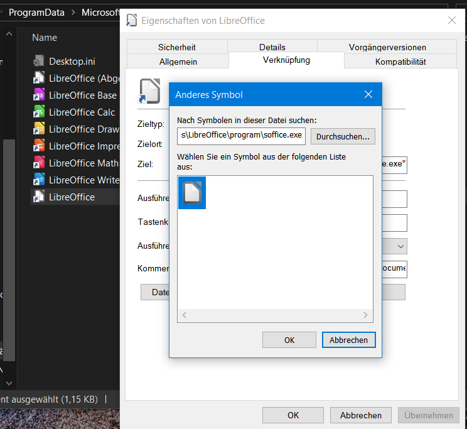Confirm with OK in Anderes Symbol dialog
The width and height of the screenshot is (467, 429).
(289, 340)
